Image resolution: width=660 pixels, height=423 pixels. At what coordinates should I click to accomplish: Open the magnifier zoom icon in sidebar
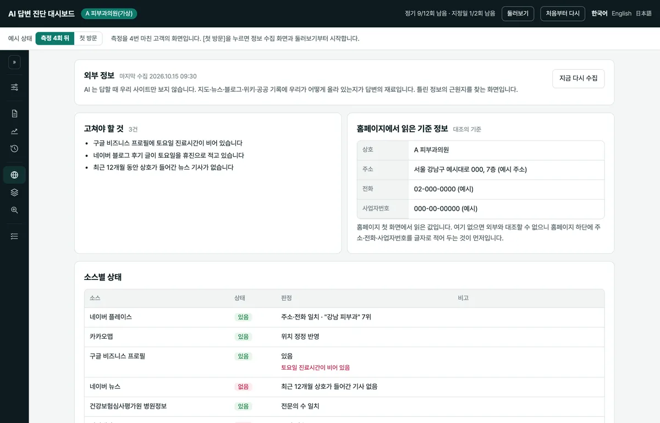click(14, 210)
